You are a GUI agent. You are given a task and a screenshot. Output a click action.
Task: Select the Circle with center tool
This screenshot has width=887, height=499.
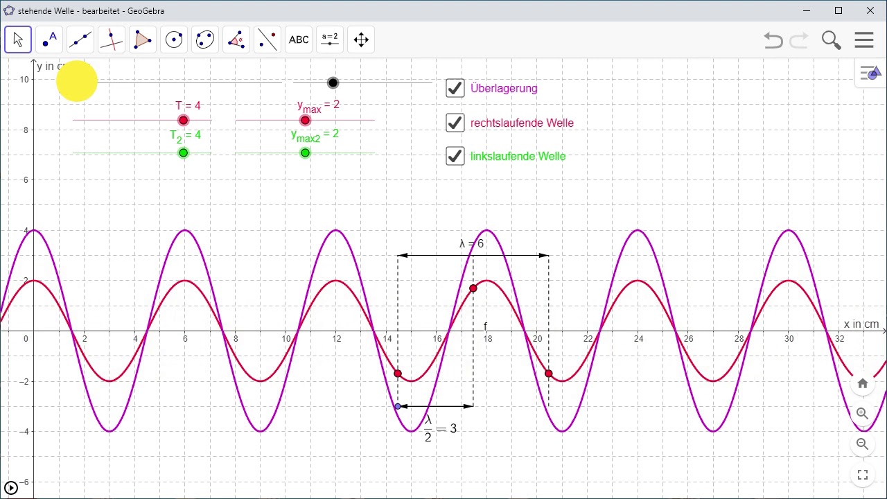coord(174,40)
